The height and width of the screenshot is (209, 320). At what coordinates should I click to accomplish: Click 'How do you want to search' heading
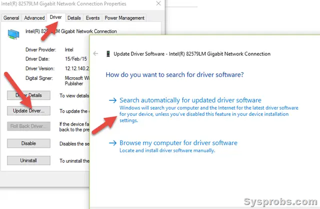[x=174, y=75]
